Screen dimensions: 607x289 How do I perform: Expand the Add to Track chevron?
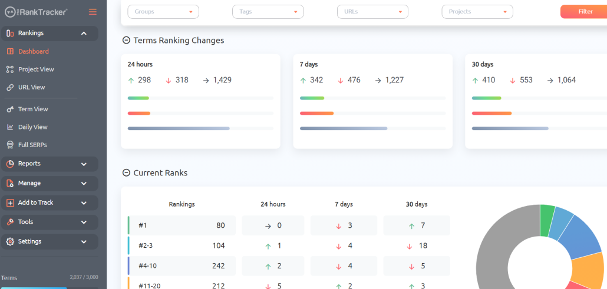point(84,202)
